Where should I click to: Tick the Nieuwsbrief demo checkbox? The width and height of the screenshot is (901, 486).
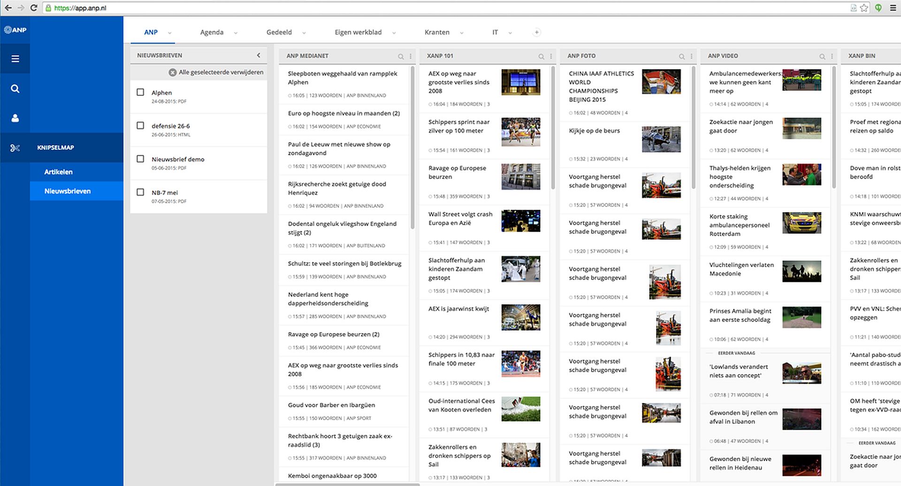click(x=140, y=159)
